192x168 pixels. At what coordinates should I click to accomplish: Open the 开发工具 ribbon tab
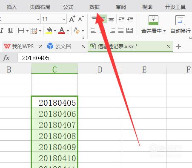click(x=175, y=7)
